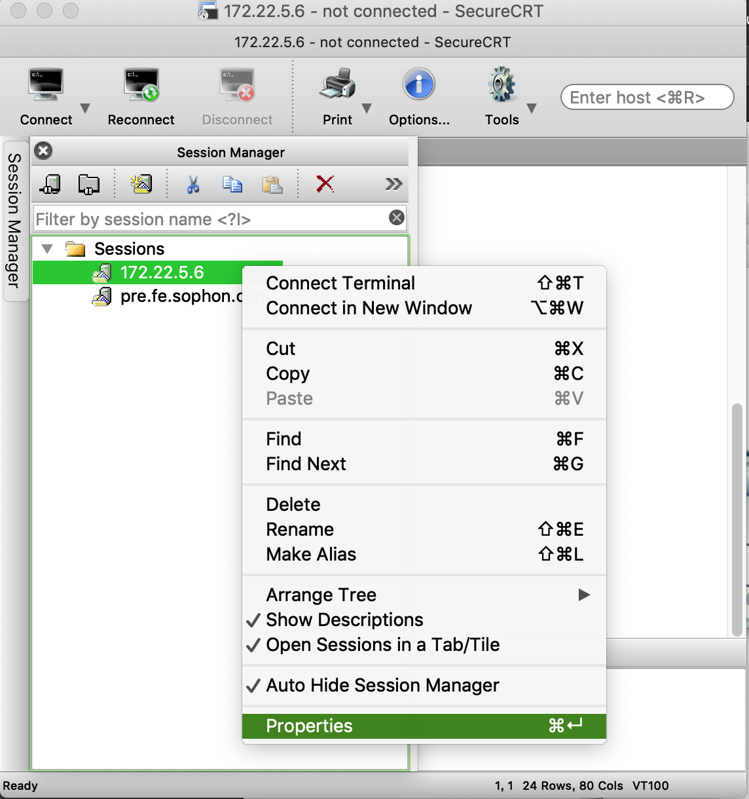Toggle Show Descriptions in the context menu

click(344, 620)
